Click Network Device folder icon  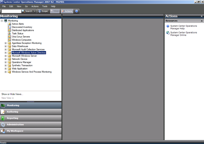[9, 59]
